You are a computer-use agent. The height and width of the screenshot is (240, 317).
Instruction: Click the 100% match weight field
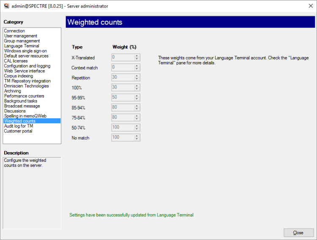[123, 87]
